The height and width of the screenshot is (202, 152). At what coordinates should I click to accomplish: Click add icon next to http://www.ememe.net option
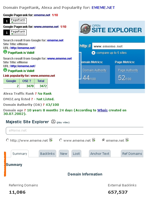51,140
